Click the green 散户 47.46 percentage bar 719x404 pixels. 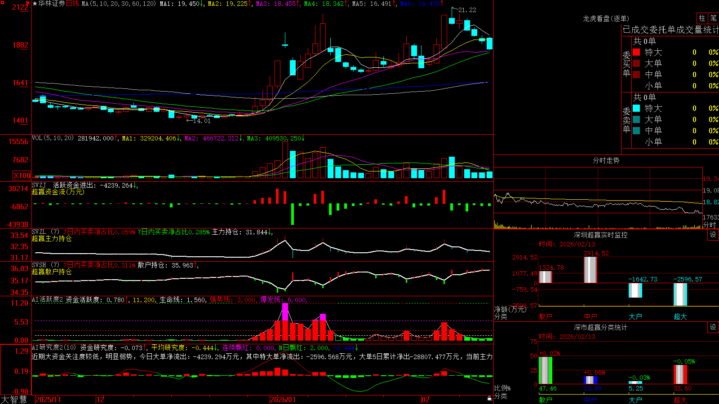[546, 370]
